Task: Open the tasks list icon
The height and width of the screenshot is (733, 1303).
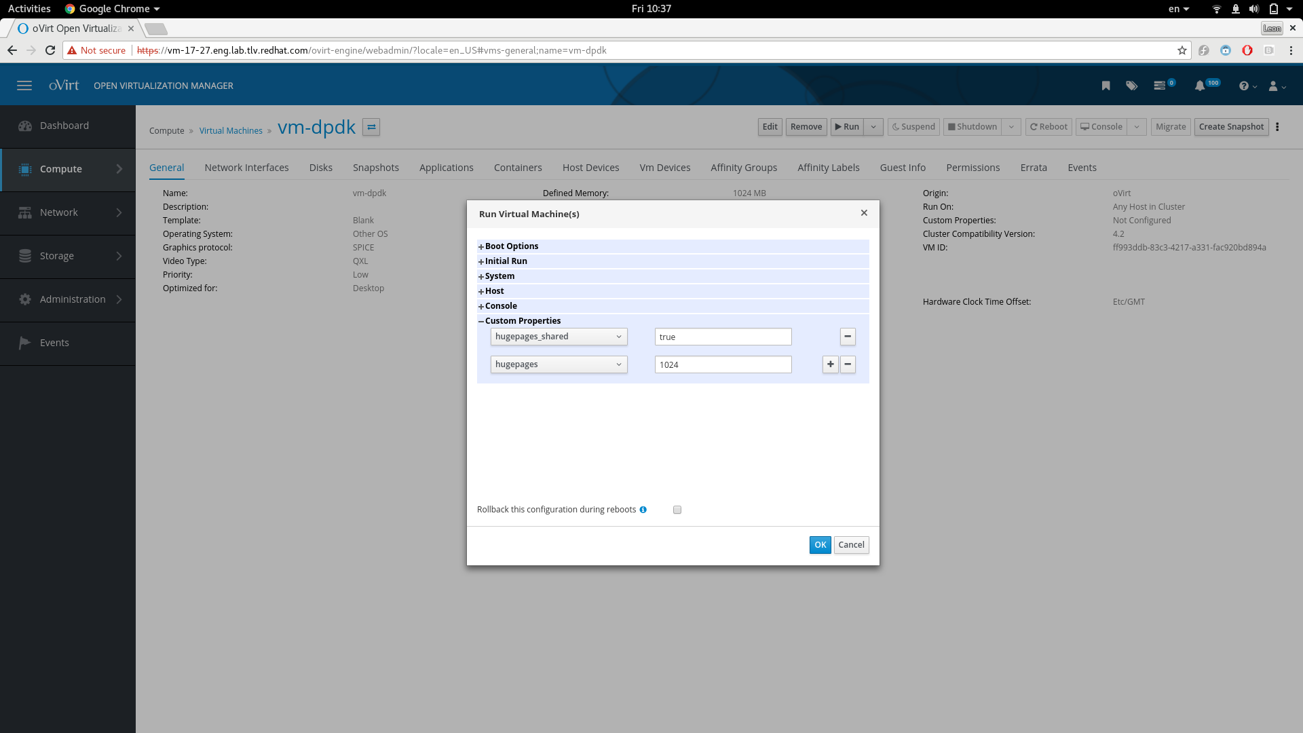Action: click(x=1160, y=86)
